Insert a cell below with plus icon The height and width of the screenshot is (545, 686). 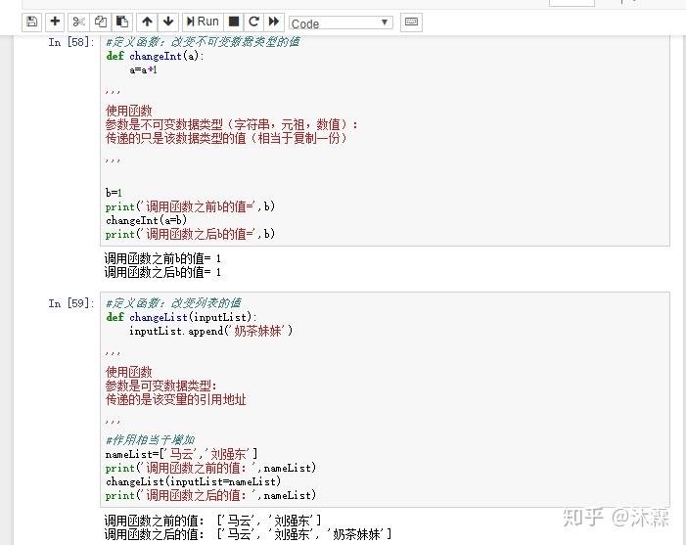55,22
